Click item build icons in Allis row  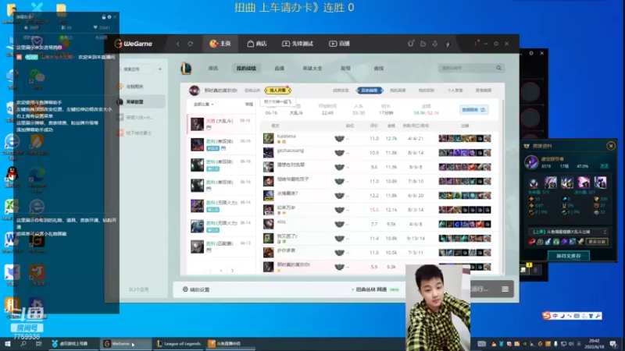[465, 224]
